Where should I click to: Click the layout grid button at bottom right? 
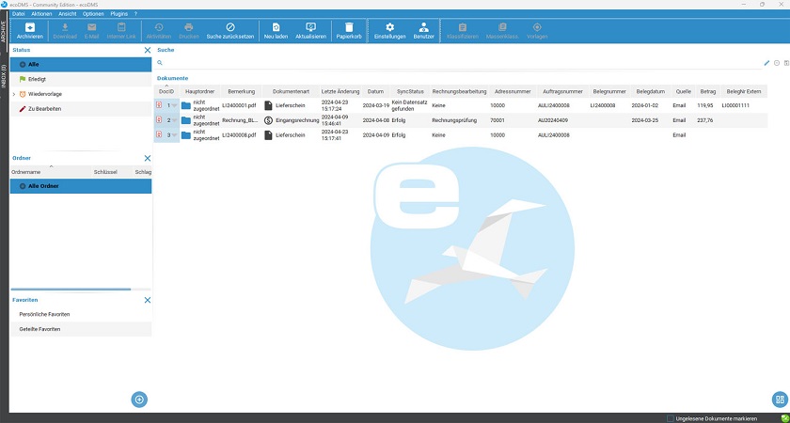pos(780,399)
